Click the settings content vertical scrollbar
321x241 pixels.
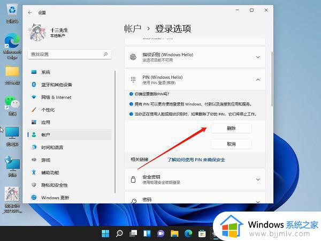(x=272, y=79)
